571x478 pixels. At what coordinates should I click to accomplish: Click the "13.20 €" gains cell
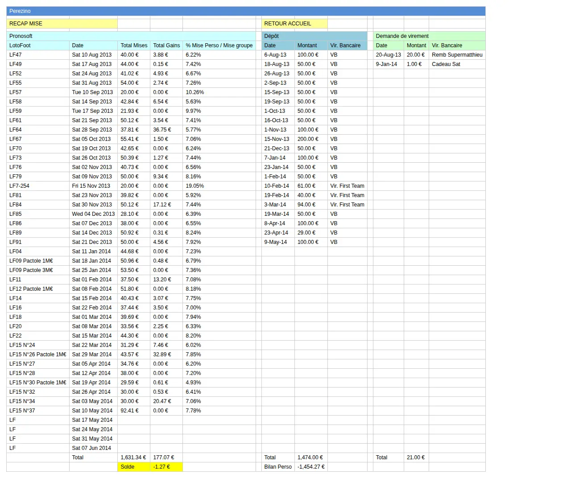166,280
